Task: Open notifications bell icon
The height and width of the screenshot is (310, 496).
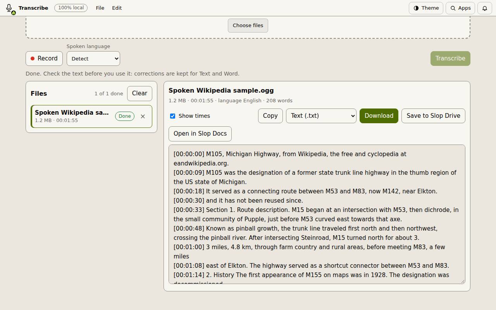Action: 484,8
